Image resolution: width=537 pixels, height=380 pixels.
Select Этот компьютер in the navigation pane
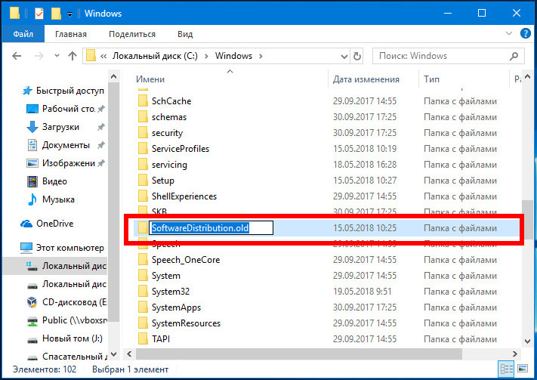click(x=70, y=248)
